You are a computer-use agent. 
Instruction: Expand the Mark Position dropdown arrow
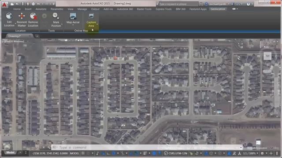[62, 24]
